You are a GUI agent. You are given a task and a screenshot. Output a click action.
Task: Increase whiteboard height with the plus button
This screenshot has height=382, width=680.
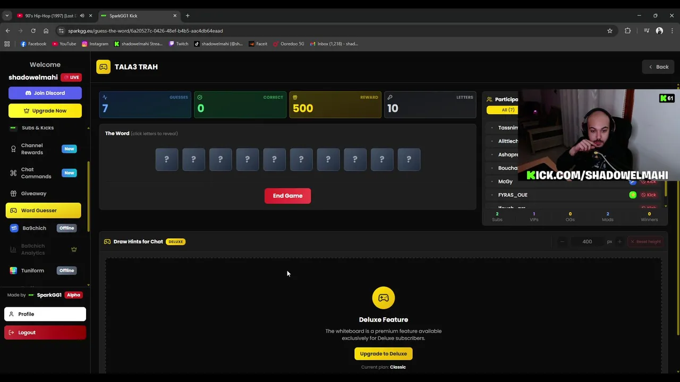tap(619, 241)
